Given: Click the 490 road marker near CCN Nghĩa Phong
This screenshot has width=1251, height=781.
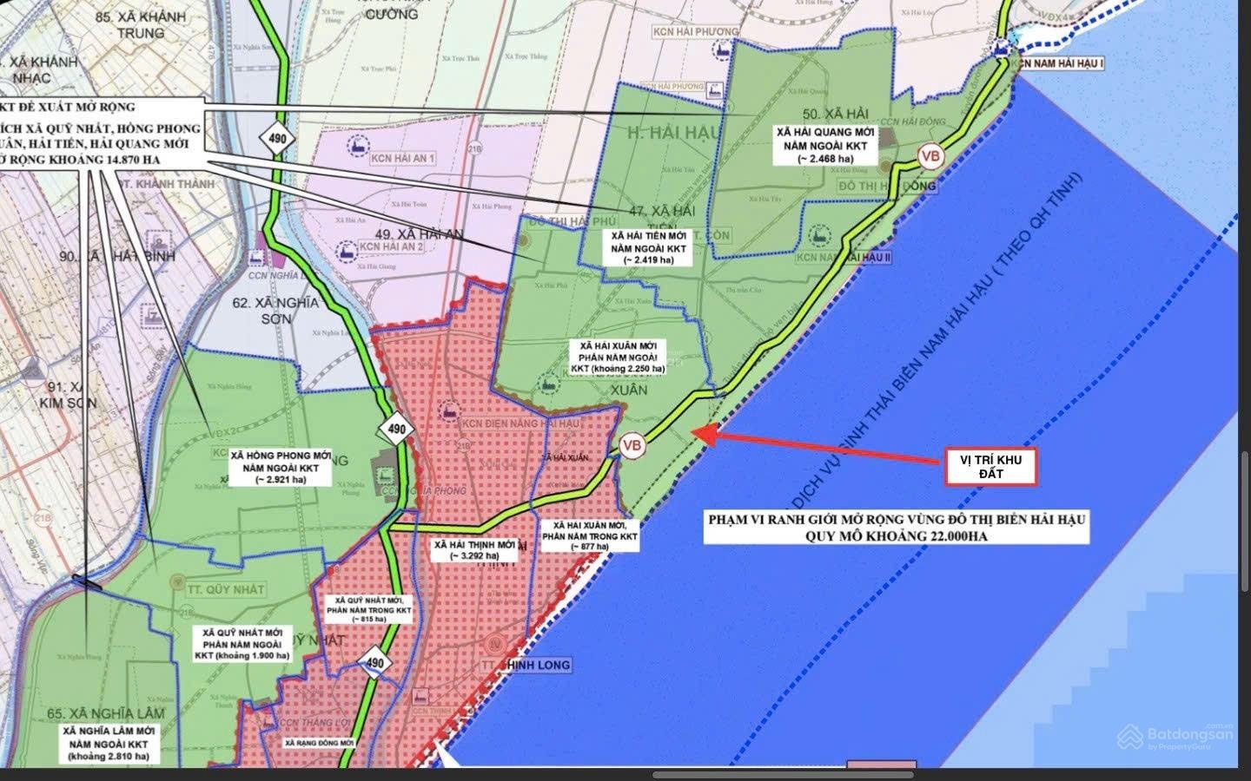Looking at the screenshot, I should (x=397, y=429).
